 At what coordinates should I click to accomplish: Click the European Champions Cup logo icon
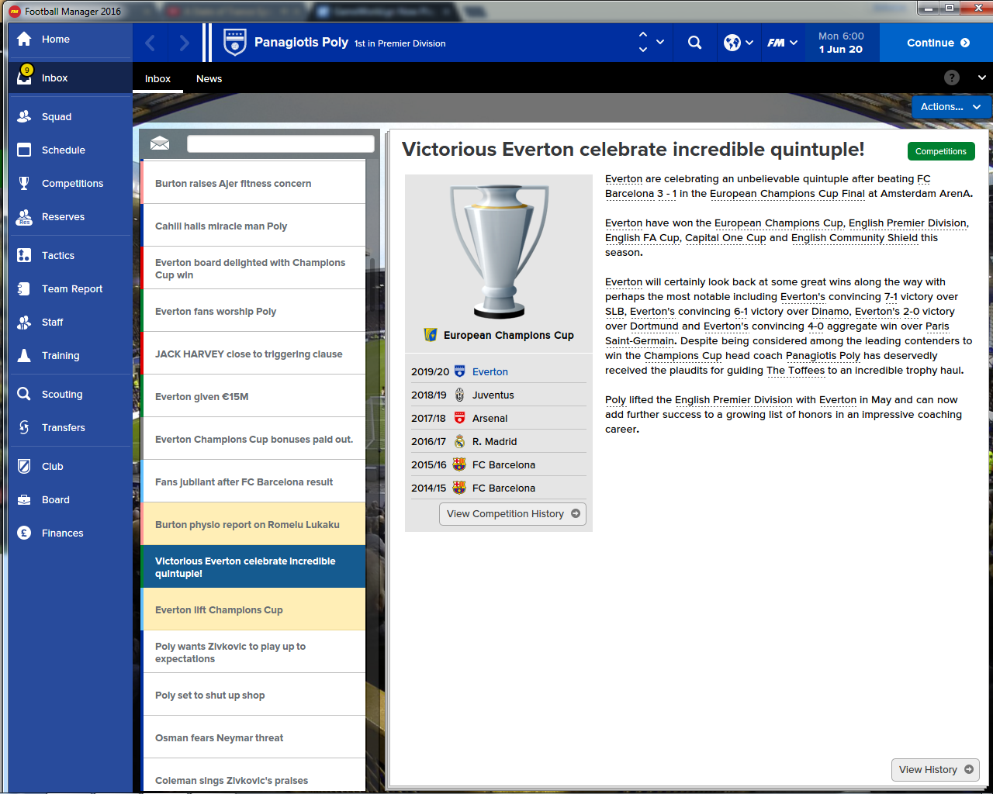coord(431,335)
